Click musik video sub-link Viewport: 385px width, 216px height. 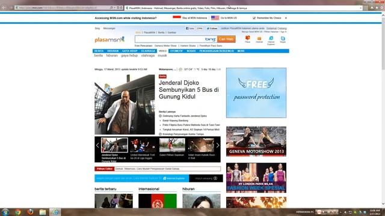pyautogui.click(x=162, y=56)
